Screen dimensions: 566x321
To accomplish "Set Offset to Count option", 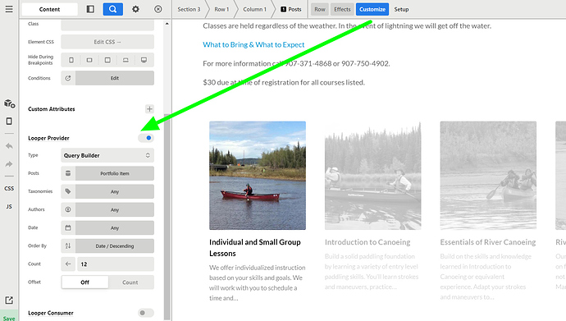I will (x=130, y=282).
